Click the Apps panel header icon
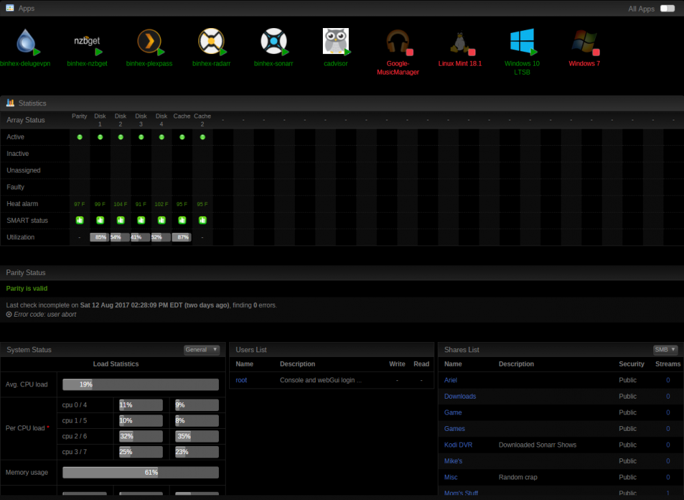The height and width of the screenshot is (500, 684). coord(10,8)
